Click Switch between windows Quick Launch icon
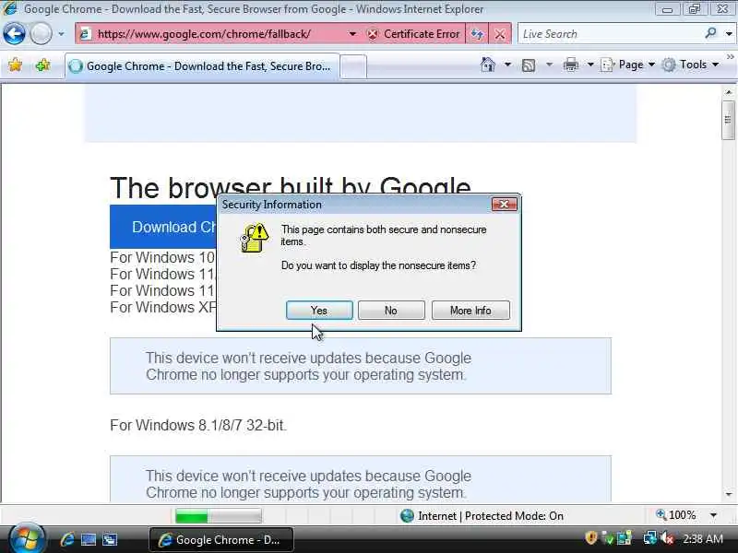Image resolution: width=738 pixels, height=553 pixels. [110, 539]
